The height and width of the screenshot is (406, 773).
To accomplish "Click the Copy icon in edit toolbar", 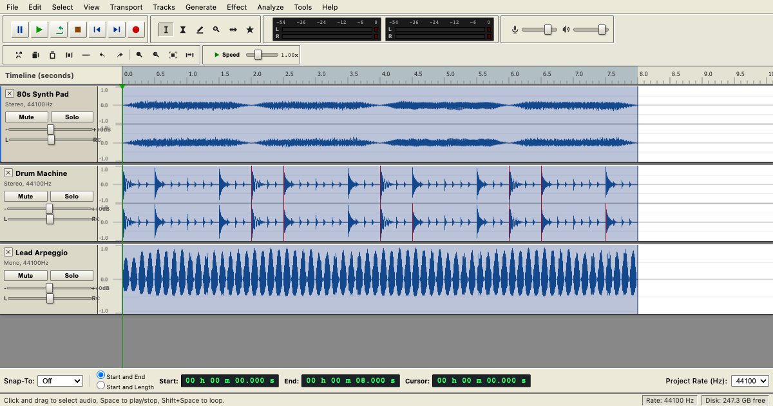I will pyautogui.click(x=35, y=55).
